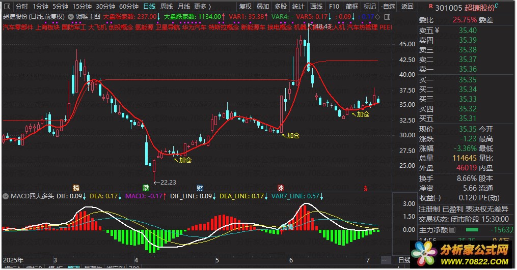The image size is (517, 270).
Task: Toggle the left sidebar panel icon
Action: [x=7, y=6]
